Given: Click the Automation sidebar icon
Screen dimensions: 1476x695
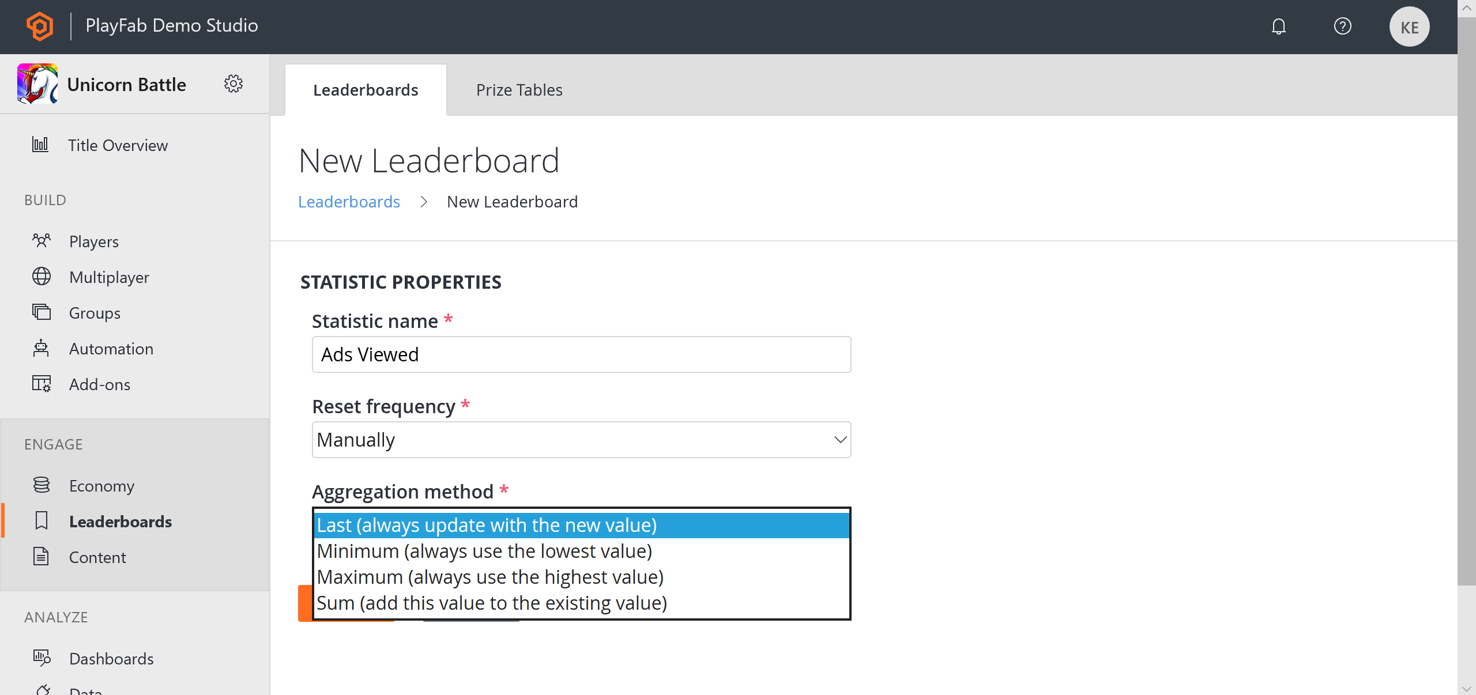Looking at the screenshot, I should coord(42,349).
